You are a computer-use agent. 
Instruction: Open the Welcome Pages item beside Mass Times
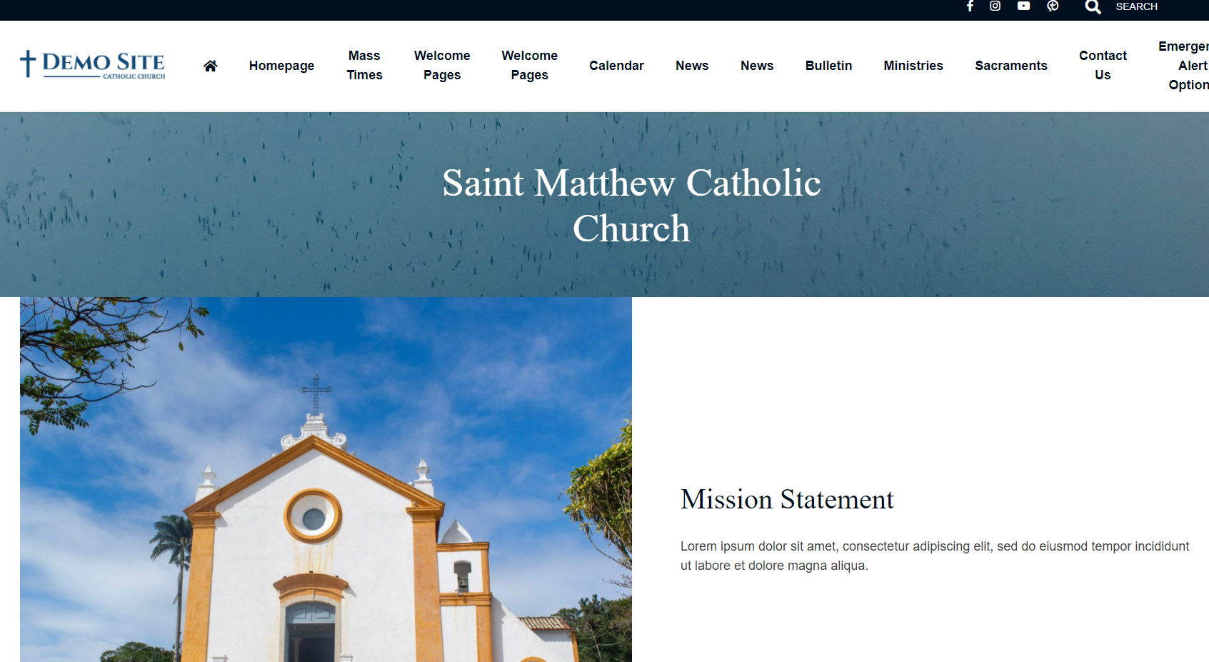(442, 65)
